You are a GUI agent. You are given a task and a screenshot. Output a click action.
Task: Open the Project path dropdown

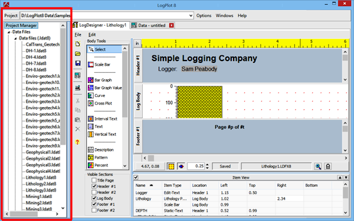[x=191, y=15]
